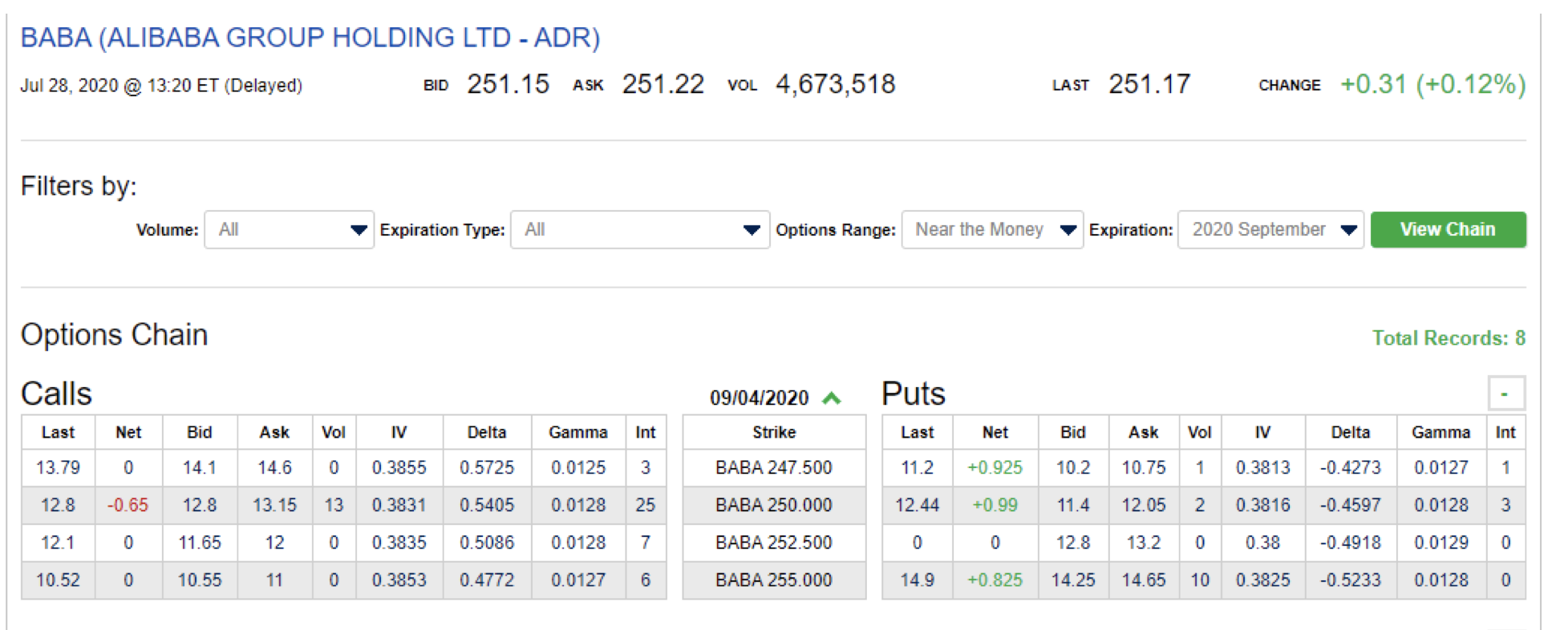This screenshot has width=1556, height=630.
Task: Select strike BABA 255.000
Action: (774, 580)
